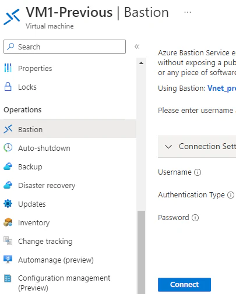Click the sidebar scrollbar up arrow

141,63
